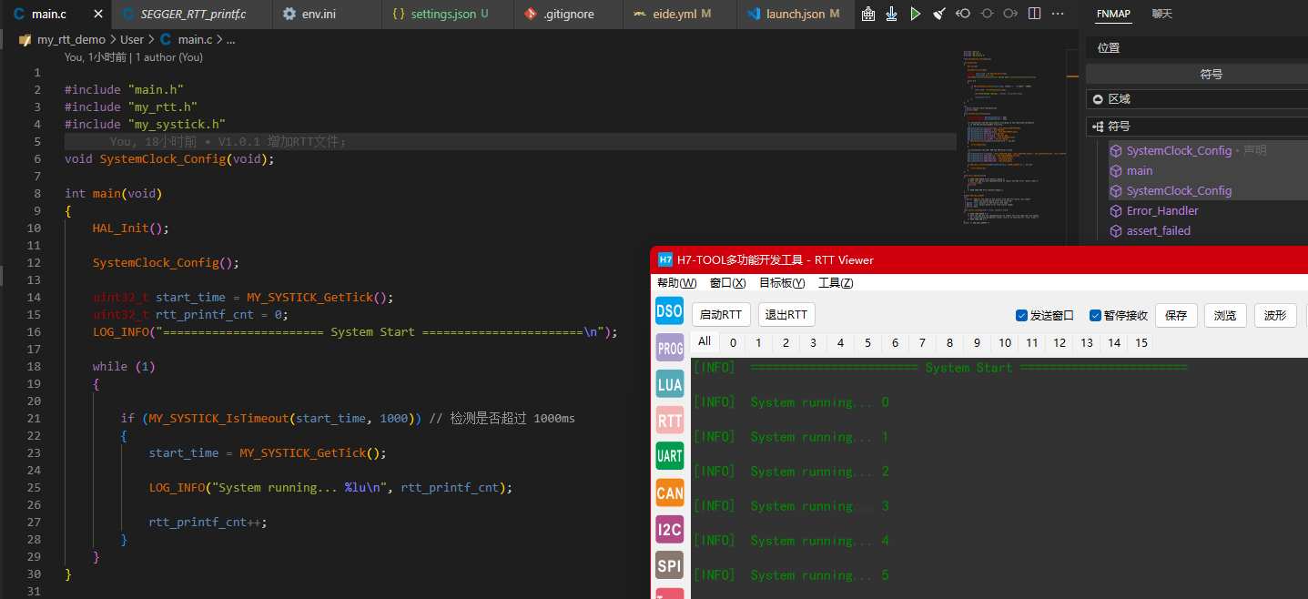Click the clean broom icon
The width and height of the screenshot is (1308, 599).
[x=939, y=14]
